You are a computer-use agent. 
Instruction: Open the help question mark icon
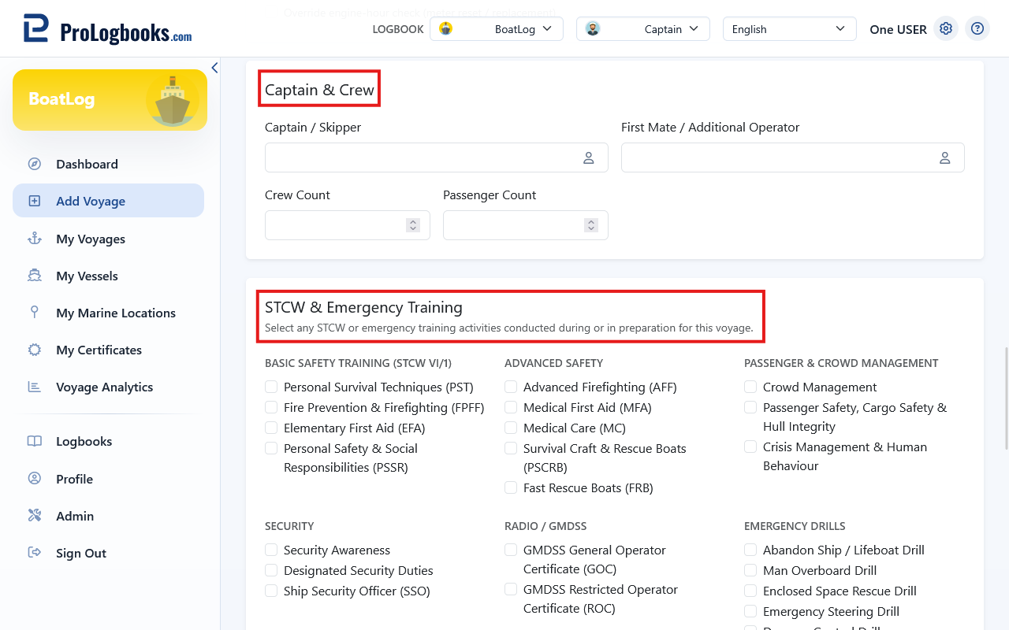[977, 28]
